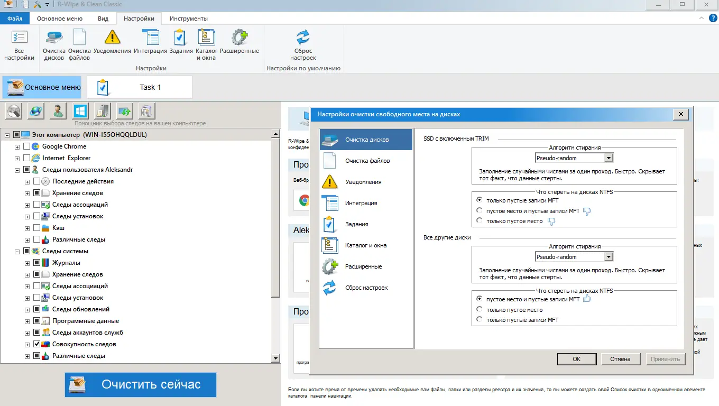Select Задания in the dialog sidebar
Screen dimensions: 719x406
366,224
